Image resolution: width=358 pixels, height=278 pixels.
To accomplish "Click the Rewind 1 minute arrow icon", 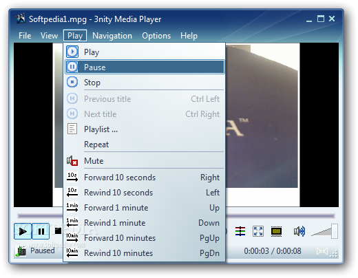I will pyautogui.click(x=72, y=222).
